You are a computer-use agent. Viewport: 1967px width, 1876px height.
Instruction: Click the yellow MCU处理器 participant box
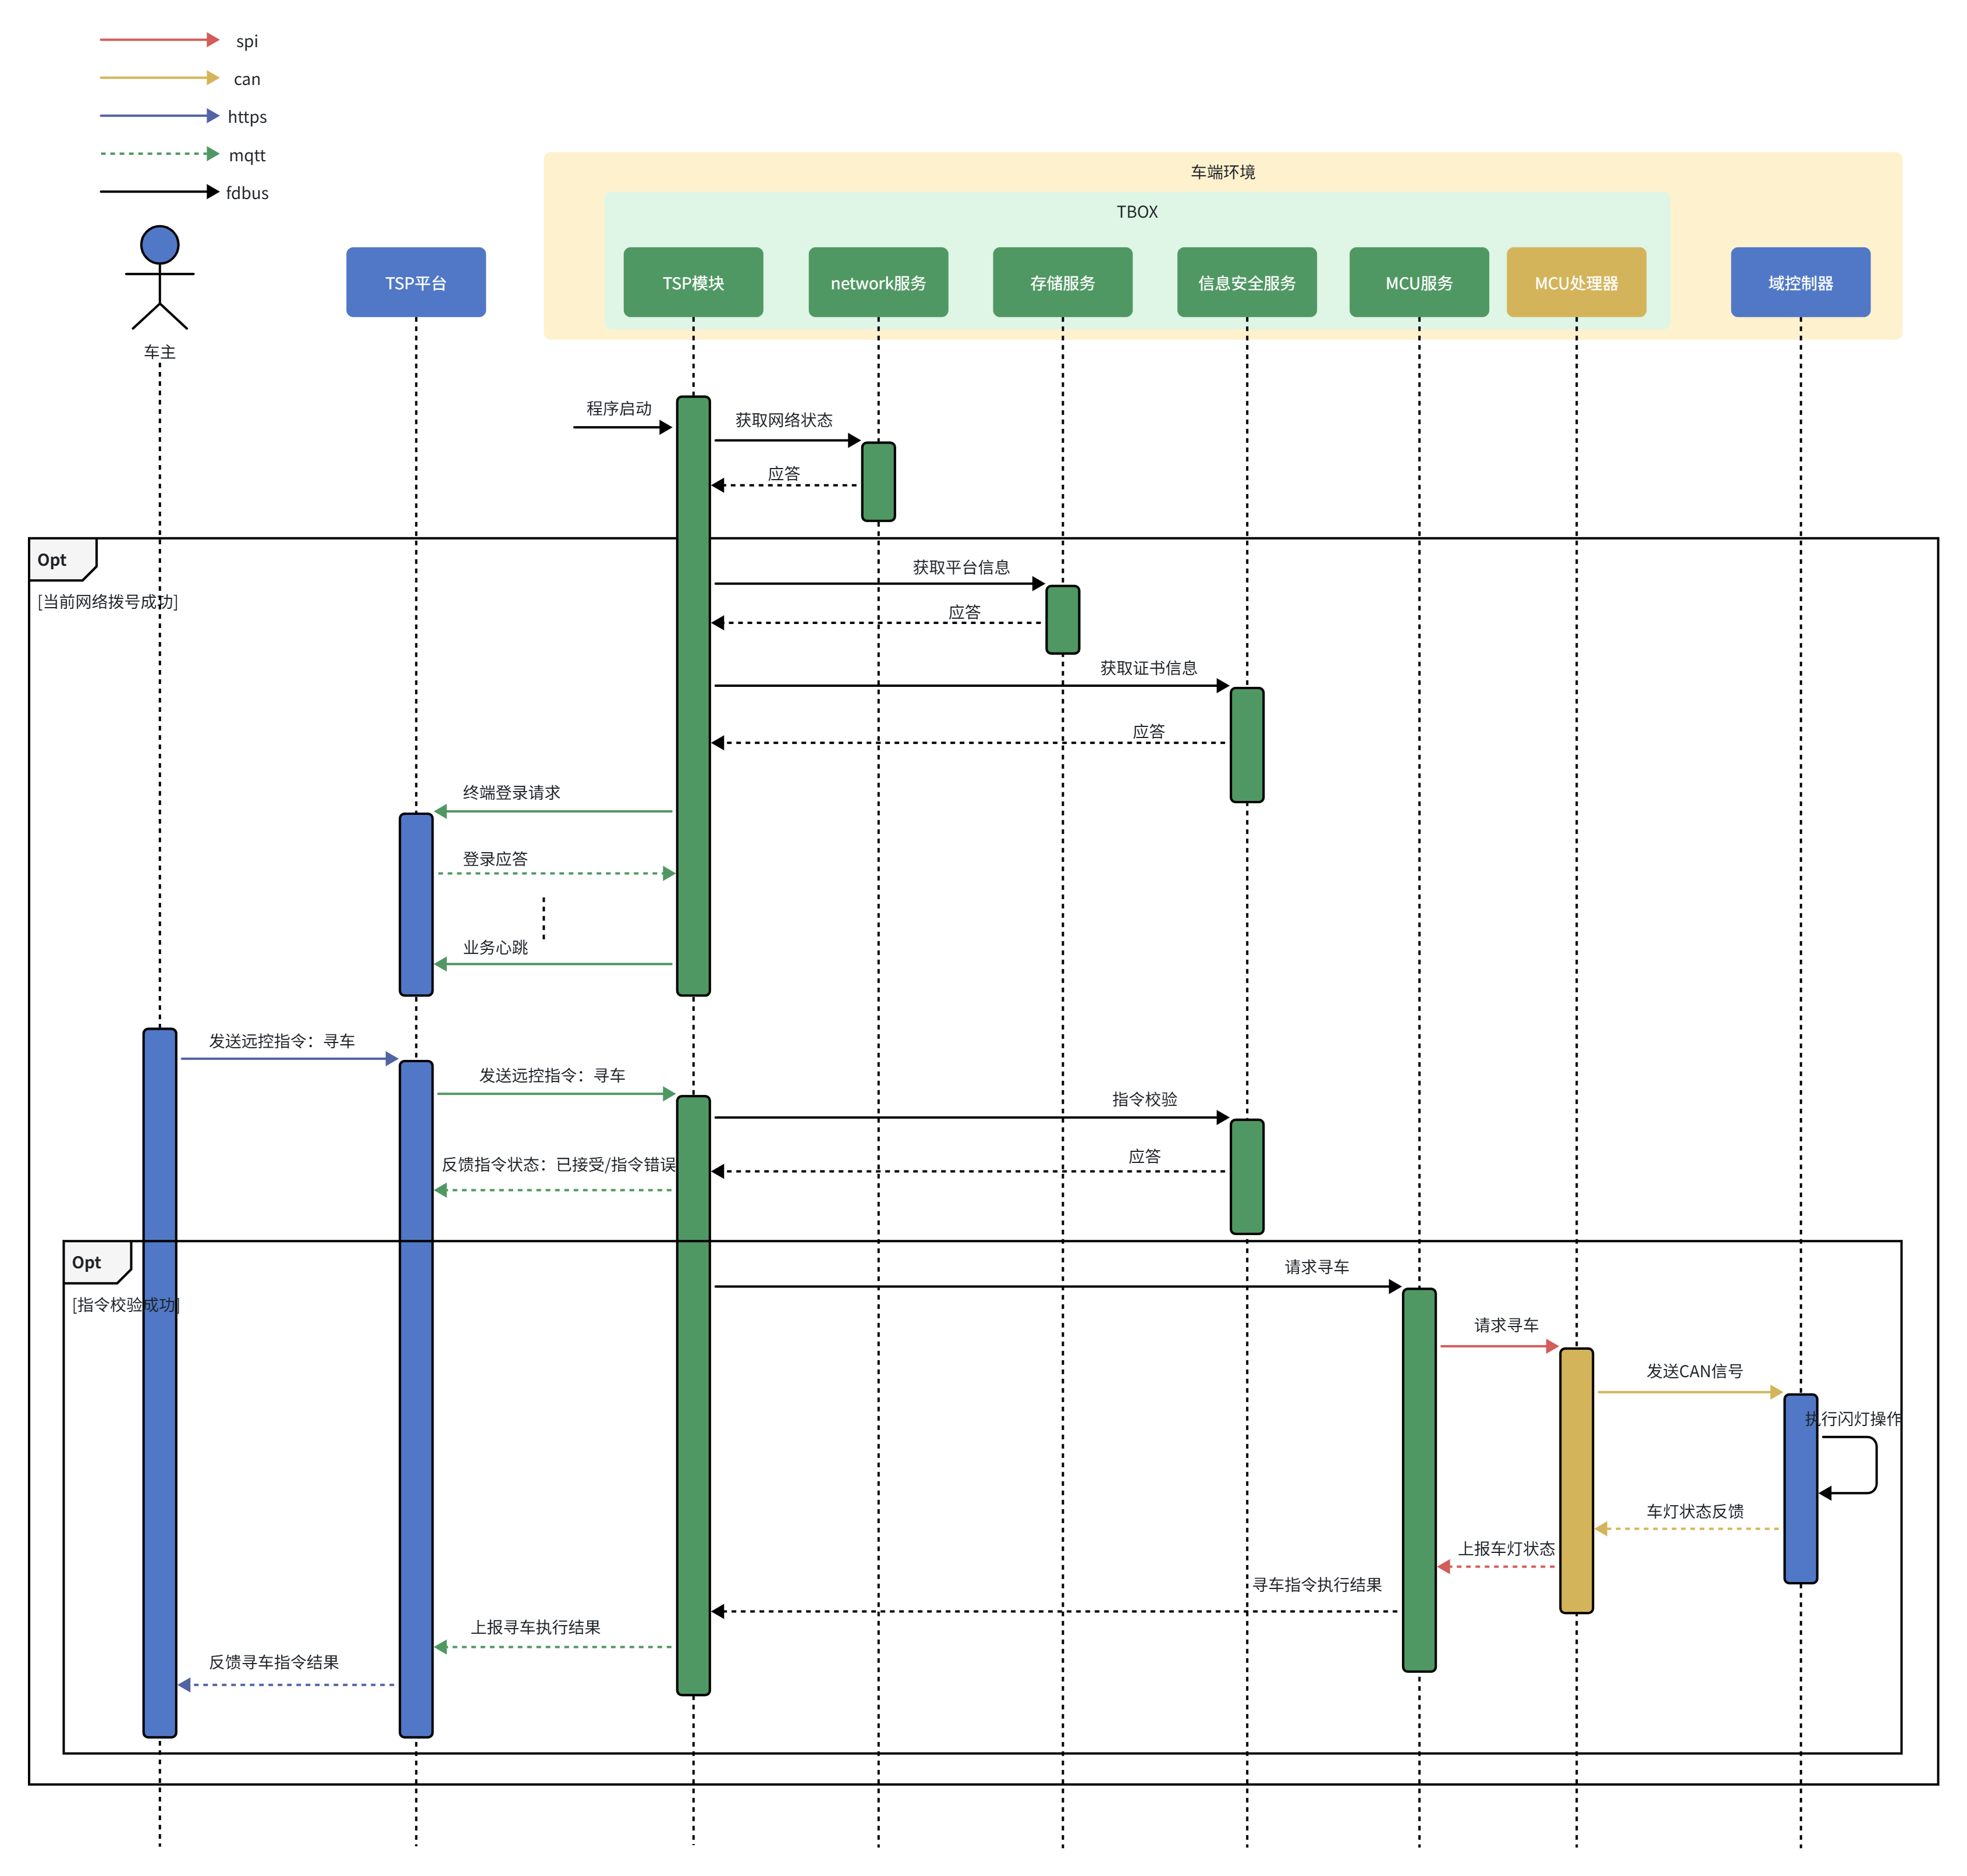pyautogui.click(x=1576, y=282)
